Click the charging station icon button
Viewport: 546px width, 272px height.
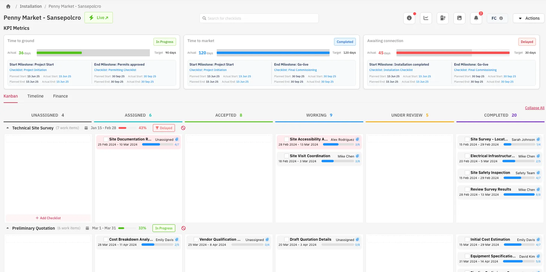pos(443,18)
